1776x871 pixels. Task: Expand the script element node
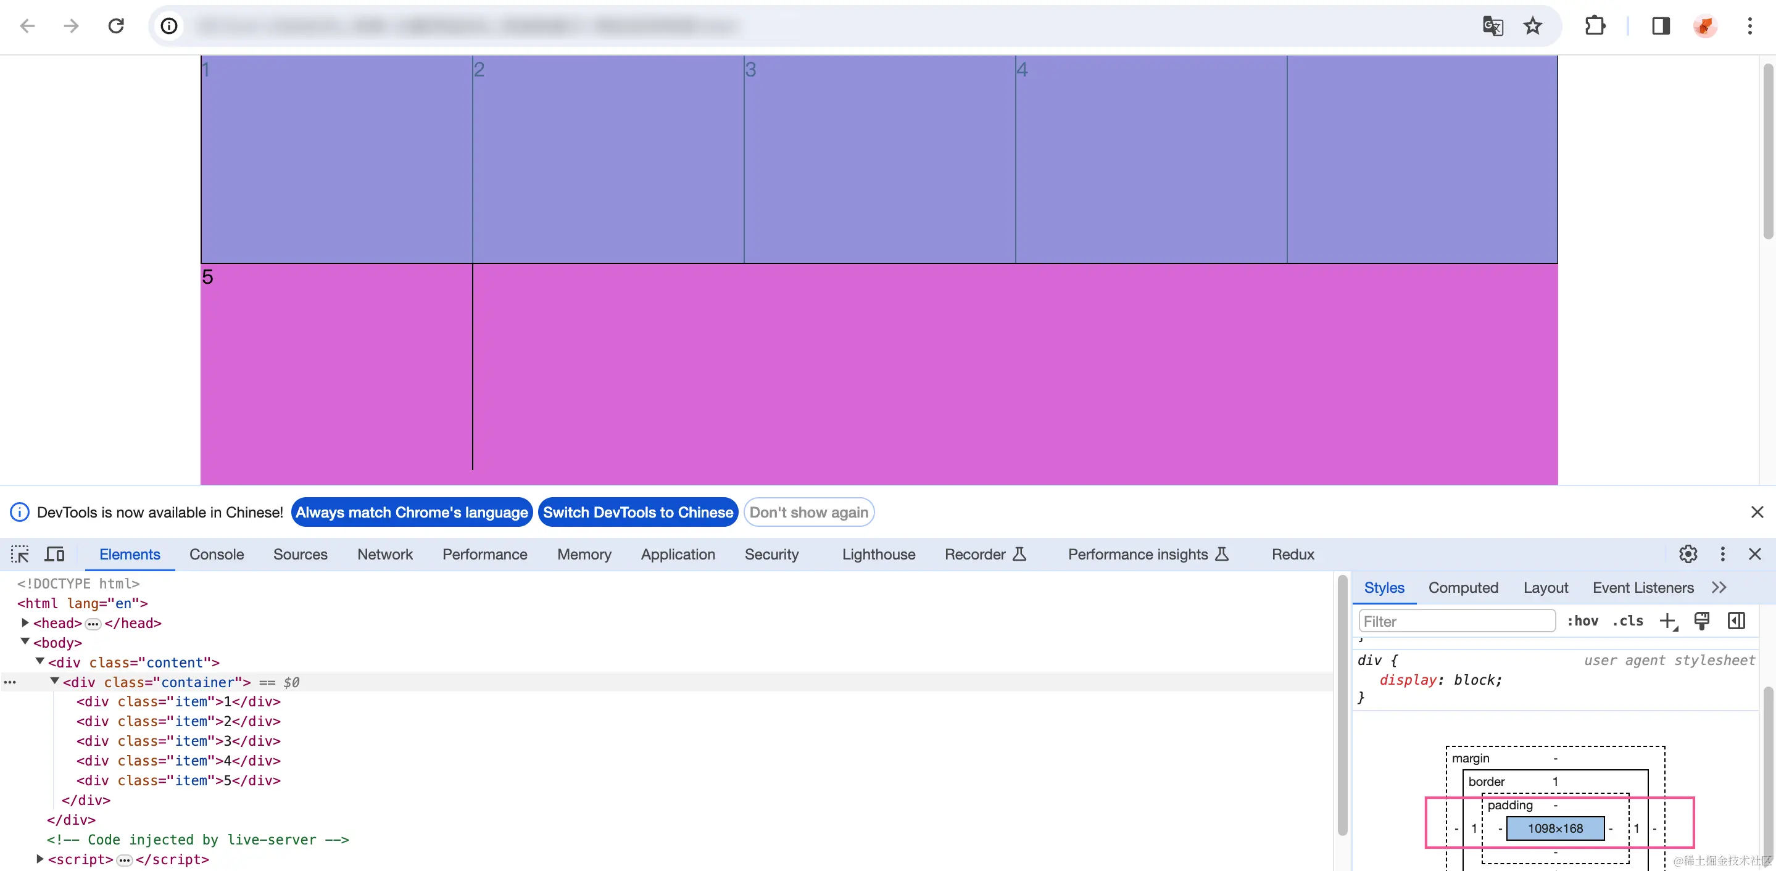[40, 859]
